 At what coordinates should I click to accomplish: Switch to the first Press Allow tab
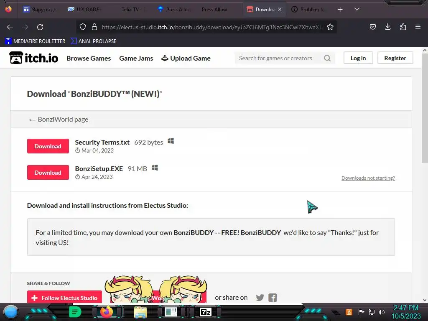tap(174, 10)
